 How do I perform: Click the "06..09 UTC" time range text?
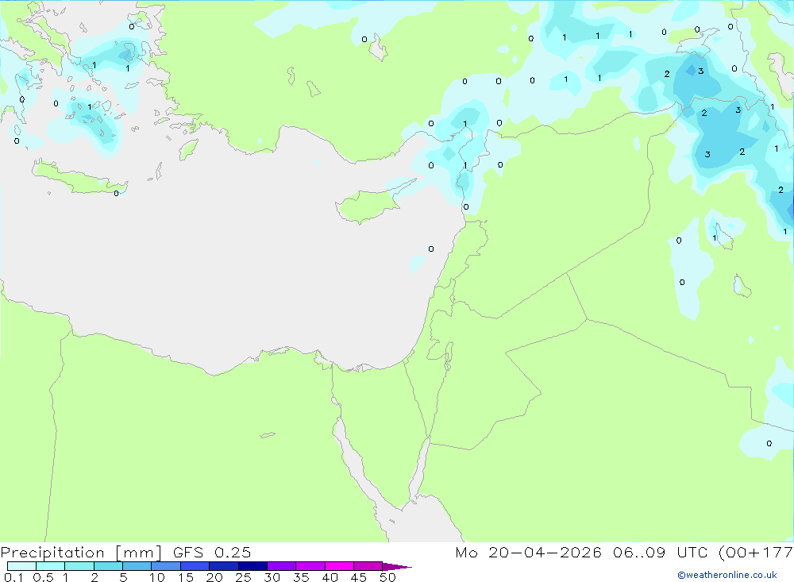[x=660, y=552]
